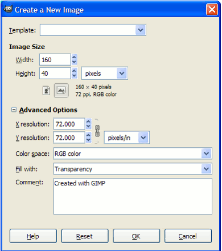Toggle the resolution chain link icon
Image resolution: width=222 pixels, height=251 pixels.
[97, 131]
